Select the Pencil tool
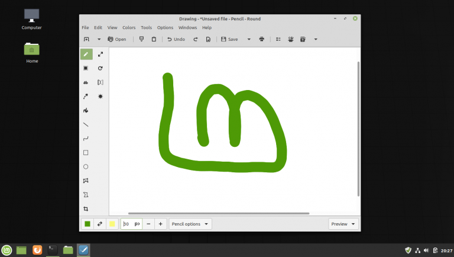The height and width of the screenshot is (257, 454). (x=86, y=54)
